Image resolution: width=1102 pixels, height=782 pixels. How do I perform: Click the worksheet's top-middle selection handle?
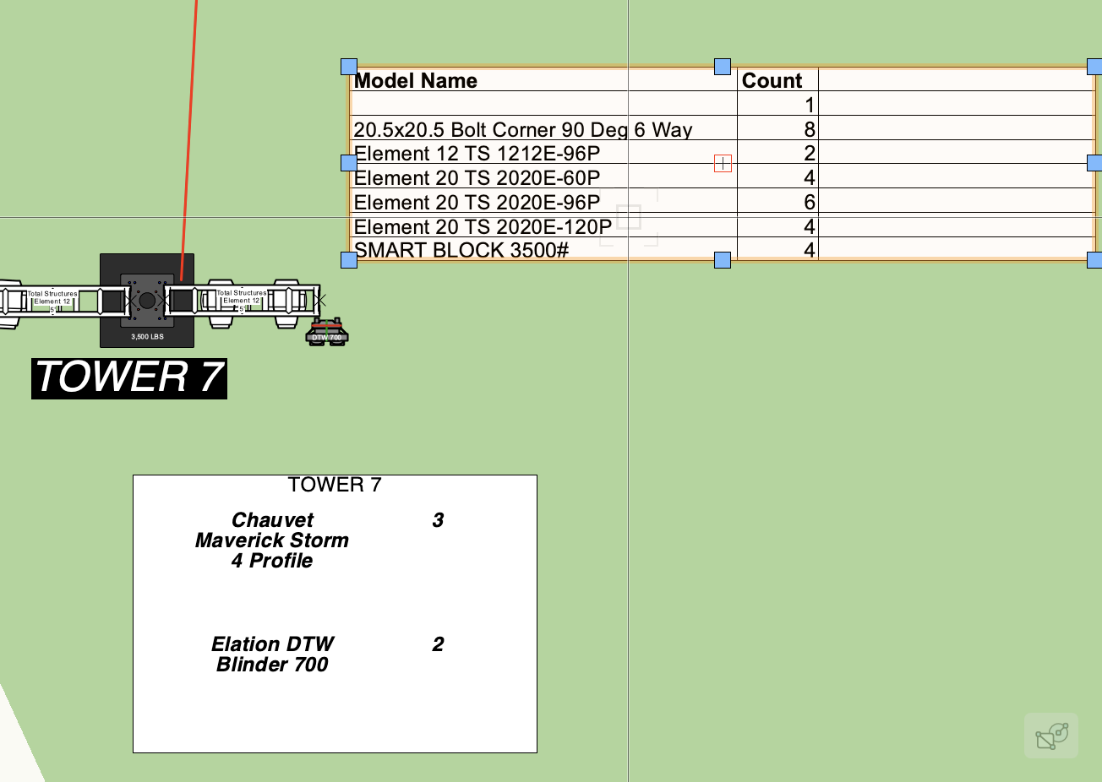[723, 67]
